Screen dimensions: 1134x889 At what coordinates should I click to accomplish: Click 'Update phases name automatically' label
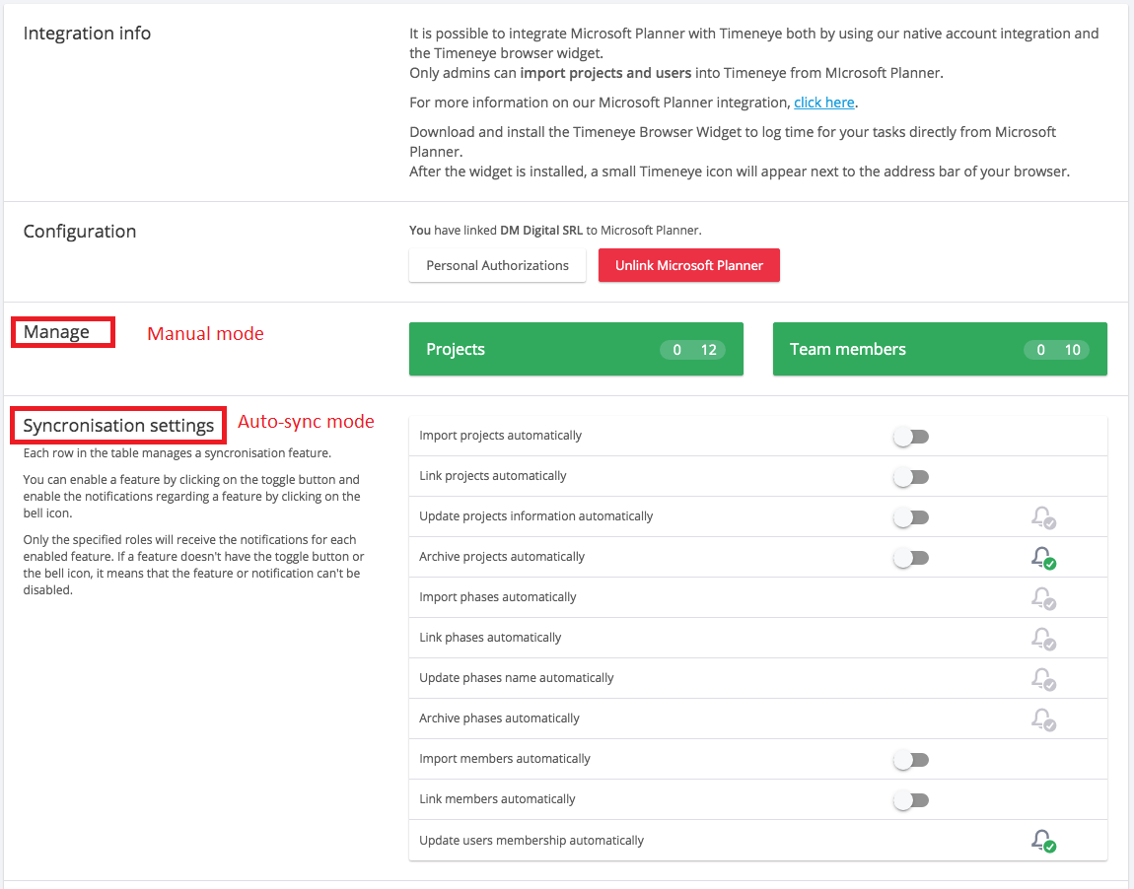tap(517, 678)
